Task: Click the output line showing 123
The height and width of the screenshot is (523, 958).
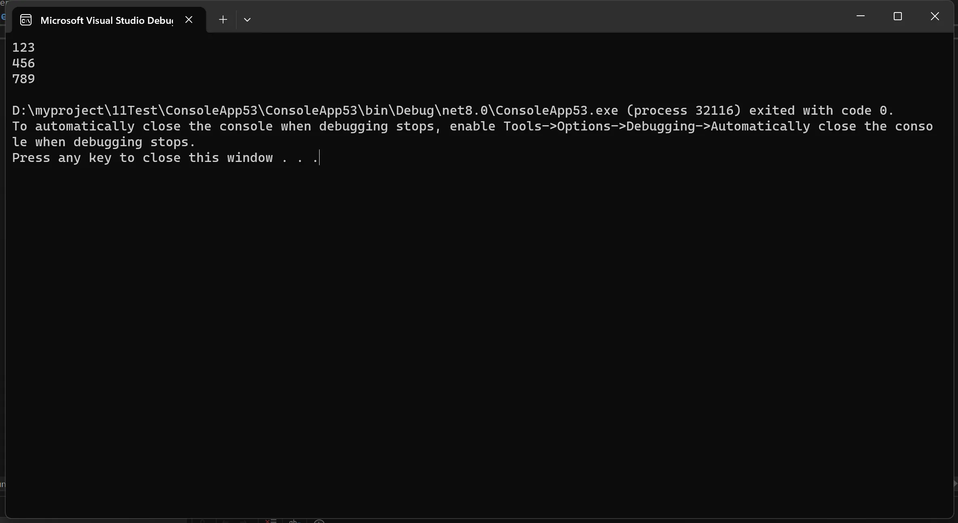Action: [x=23, y=48]
